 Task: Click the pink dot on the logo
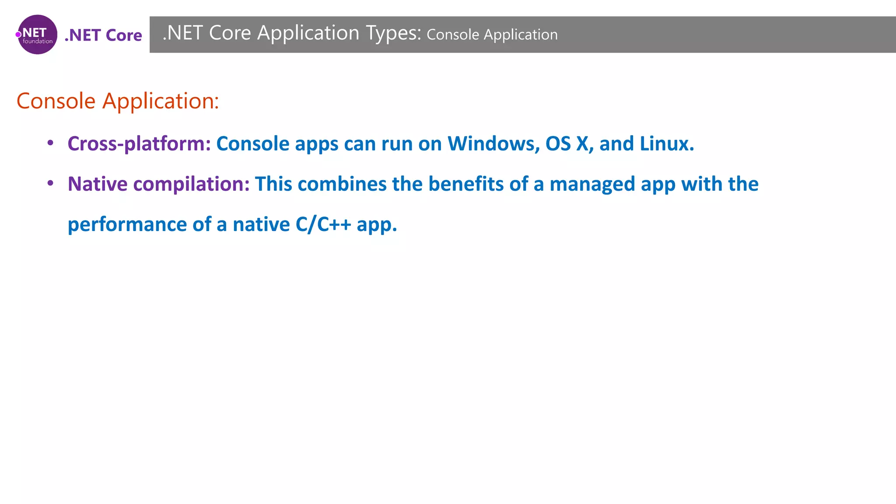point(18,35)
